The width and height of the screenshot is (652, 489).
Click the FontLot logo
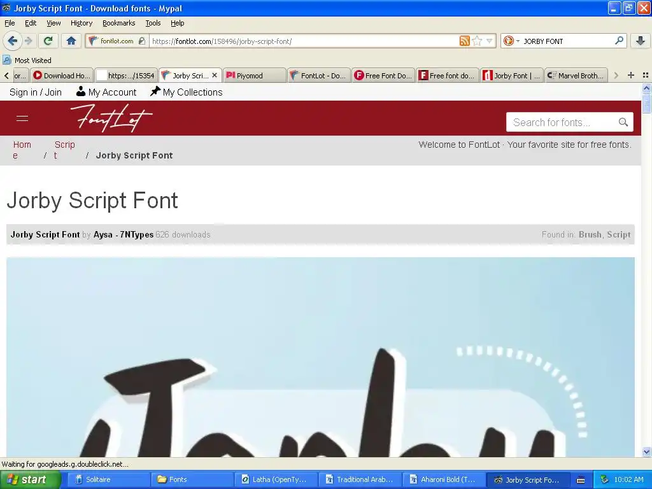111,118
